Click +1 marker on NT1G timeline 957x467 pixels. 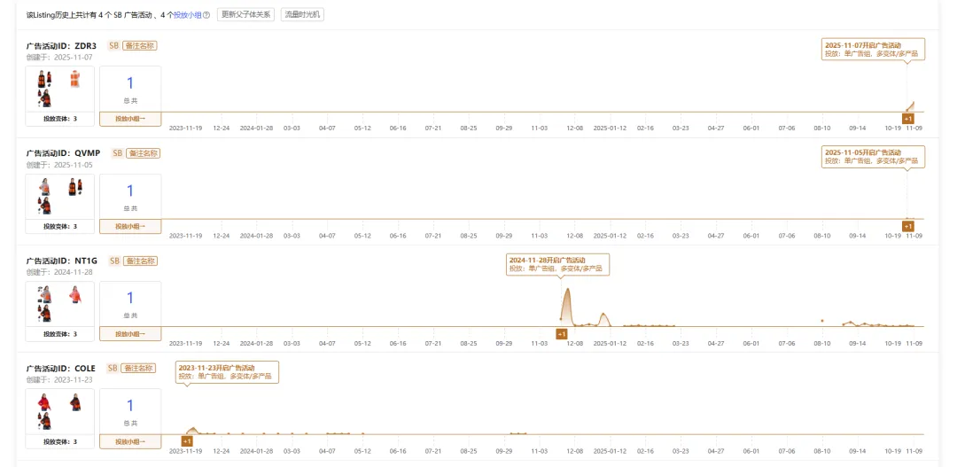[561, 334]
